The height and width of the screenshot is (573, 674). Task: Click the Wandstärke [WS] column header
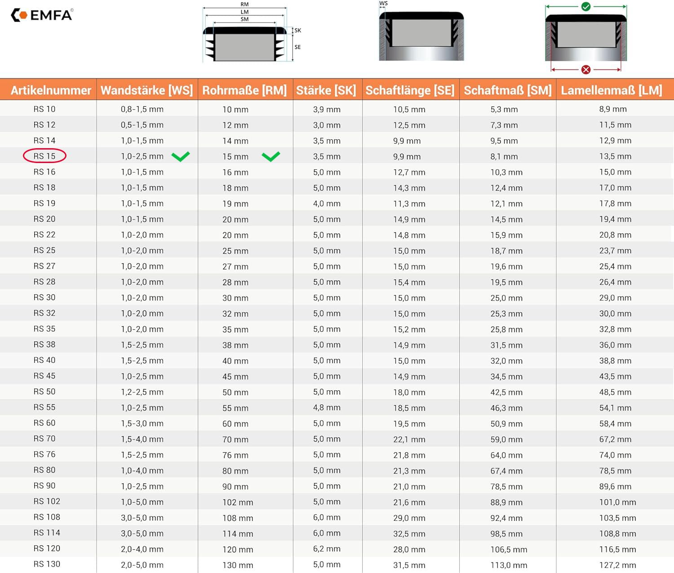click(x=147, y=90)
